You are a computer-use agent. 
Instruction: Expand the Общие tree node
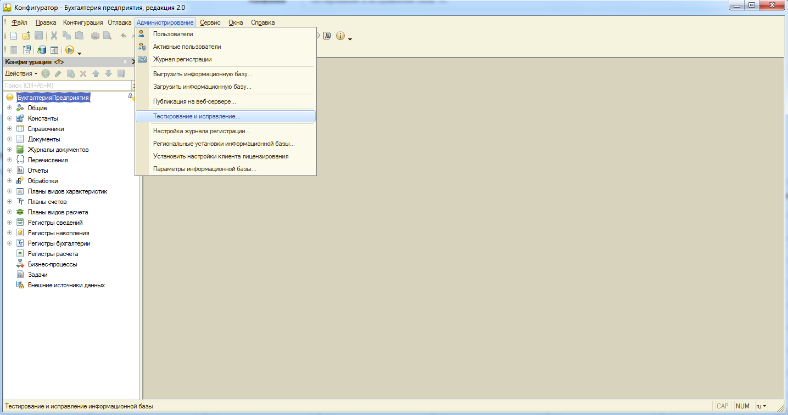(x=9, y=108)
